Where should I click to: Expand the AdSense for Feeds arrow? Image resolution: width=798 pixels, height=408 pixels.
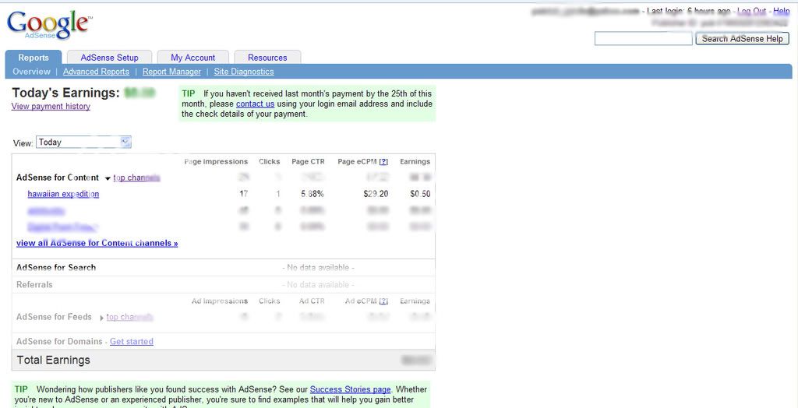[102, 318]
